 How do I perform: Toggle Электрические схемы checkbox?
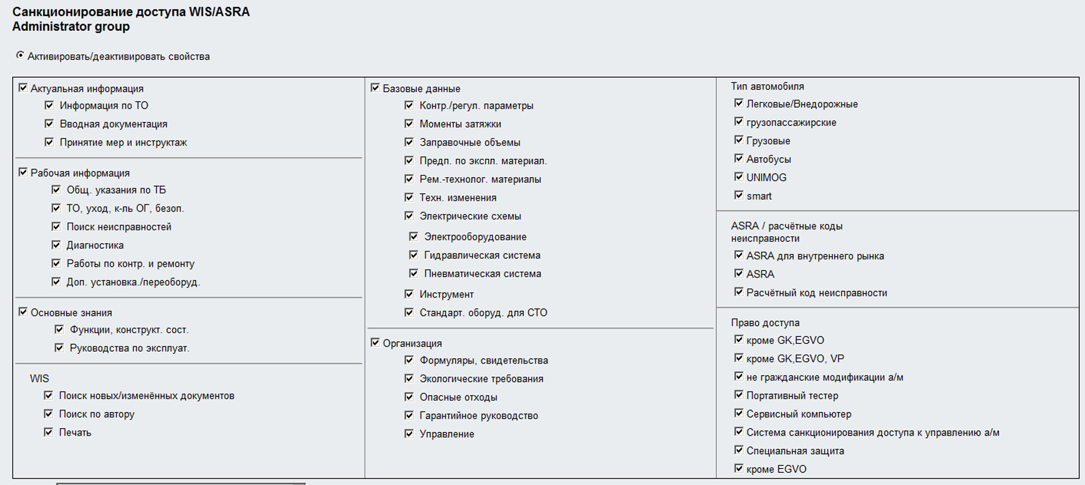pyautogui.click(x=409, y=215)
